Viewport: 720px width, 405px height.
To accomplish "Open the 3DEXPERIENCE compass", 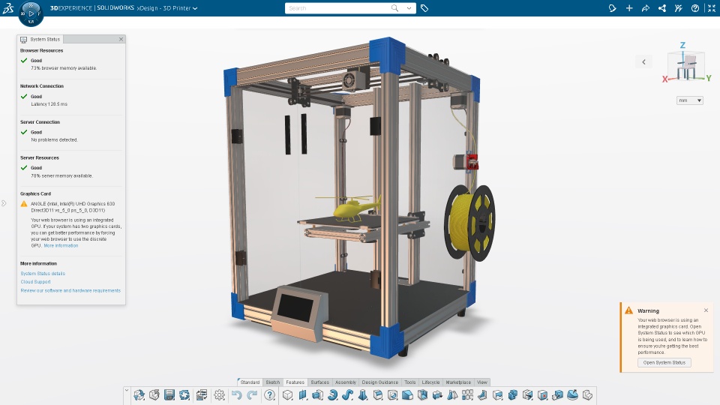I will click(31, 13).
